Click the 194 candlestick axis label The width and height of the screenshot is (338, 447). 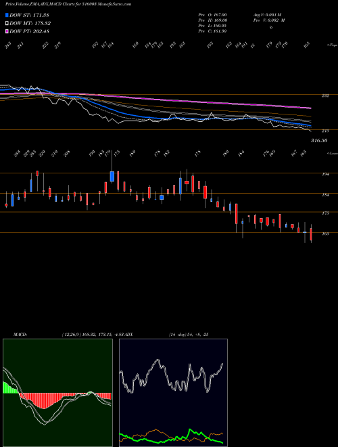pyautogui.click(x=327, y=174)
